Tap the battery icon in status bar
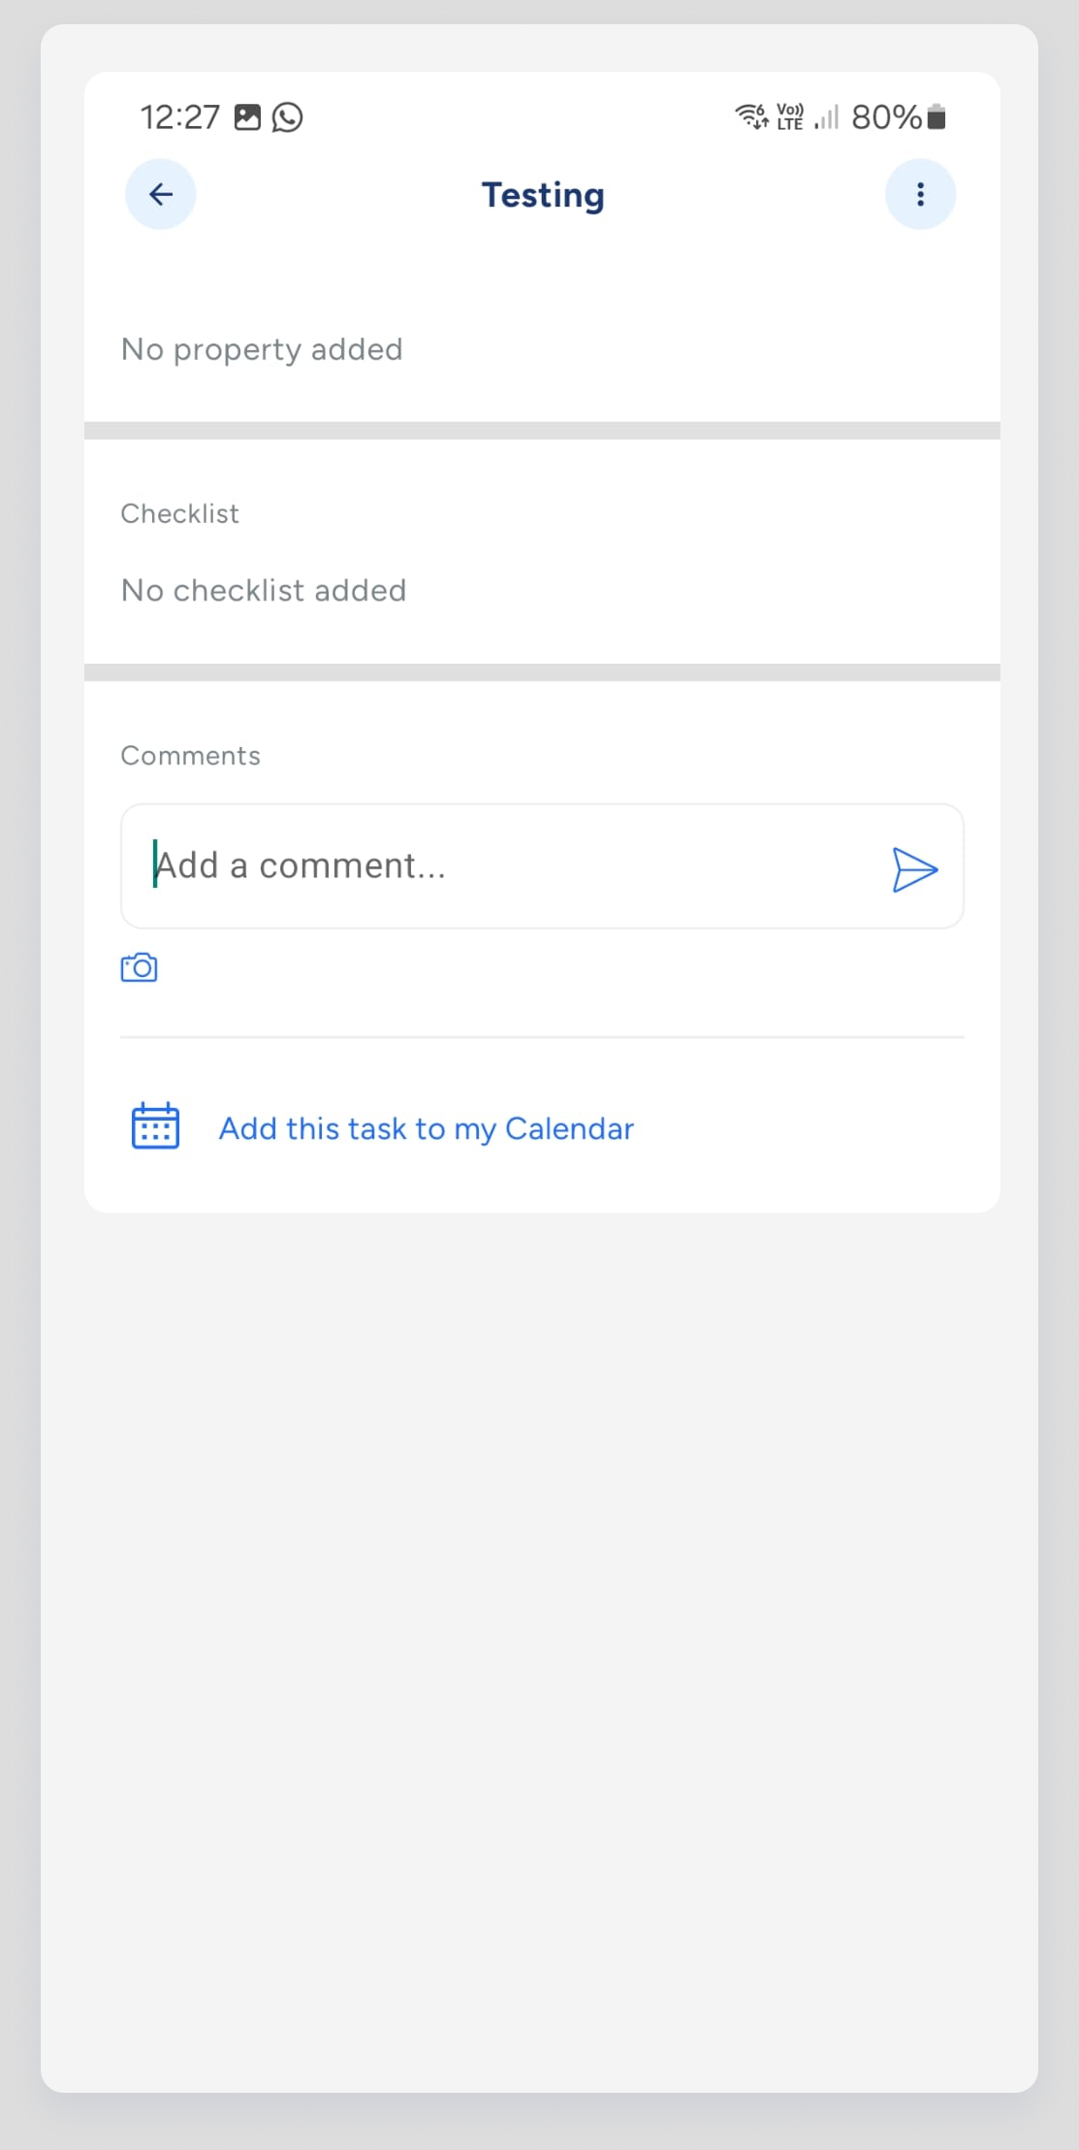The image size is (1079, 2150). click(x=936, y=117)
